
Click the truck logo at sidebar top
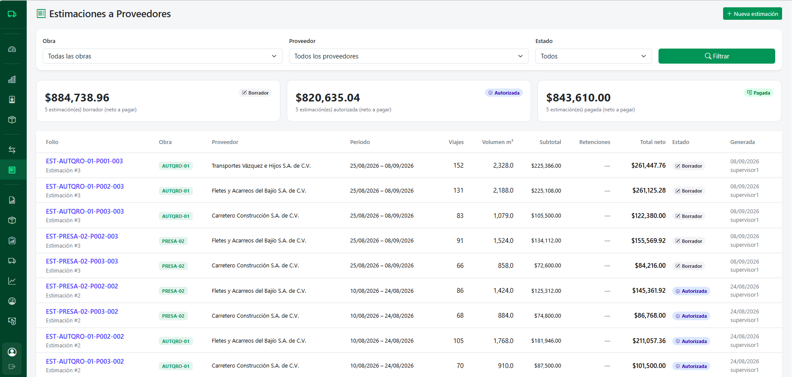[12, 14]
